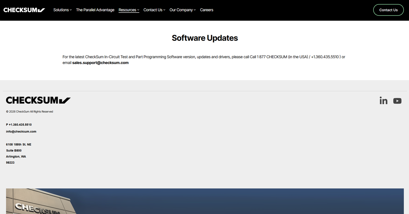
Task: Click the info@checksum.com footer email
Action: point(21,132)
